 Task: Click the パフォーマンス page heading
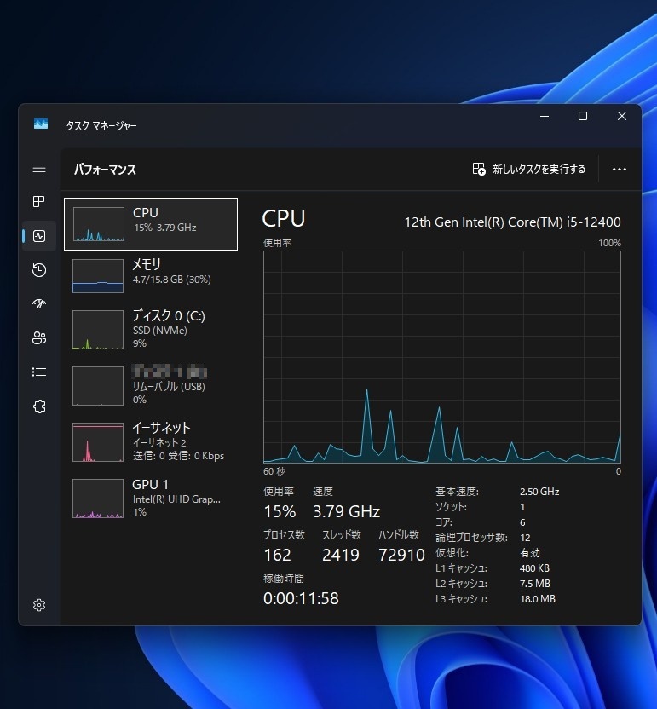(105, 170)
